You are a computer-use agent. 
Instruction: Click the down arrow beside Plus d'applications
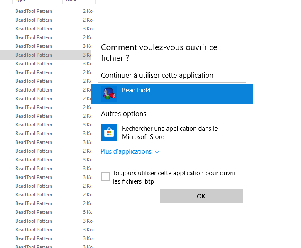[157, 151]
